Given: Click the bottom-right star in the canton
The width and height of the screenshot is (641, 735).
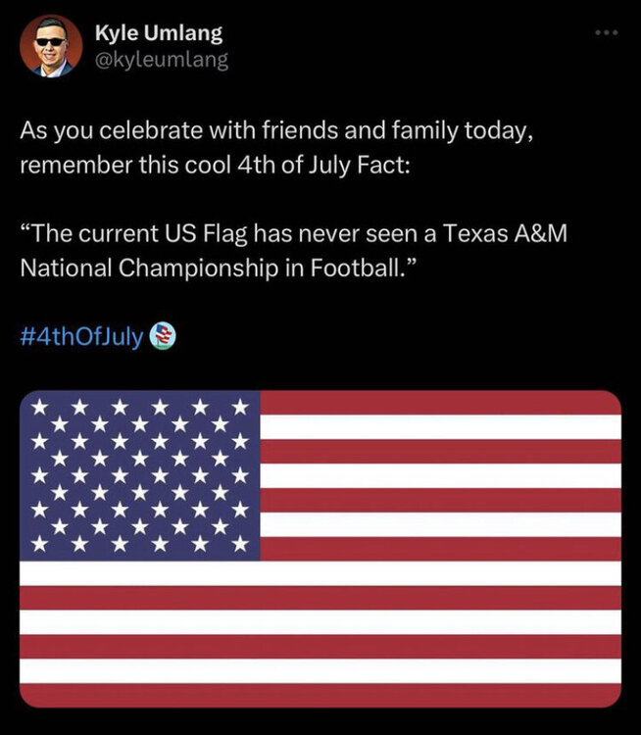Looking at the screenshot, I should 240,543.
